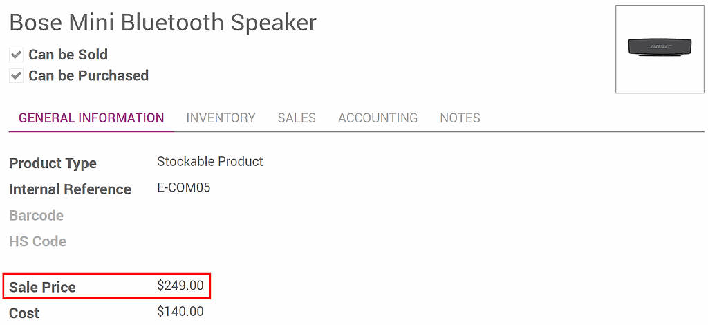708x325 pixels.
Task: Select the E-COM05 internal reference value
Action: [x=184, y=188]
